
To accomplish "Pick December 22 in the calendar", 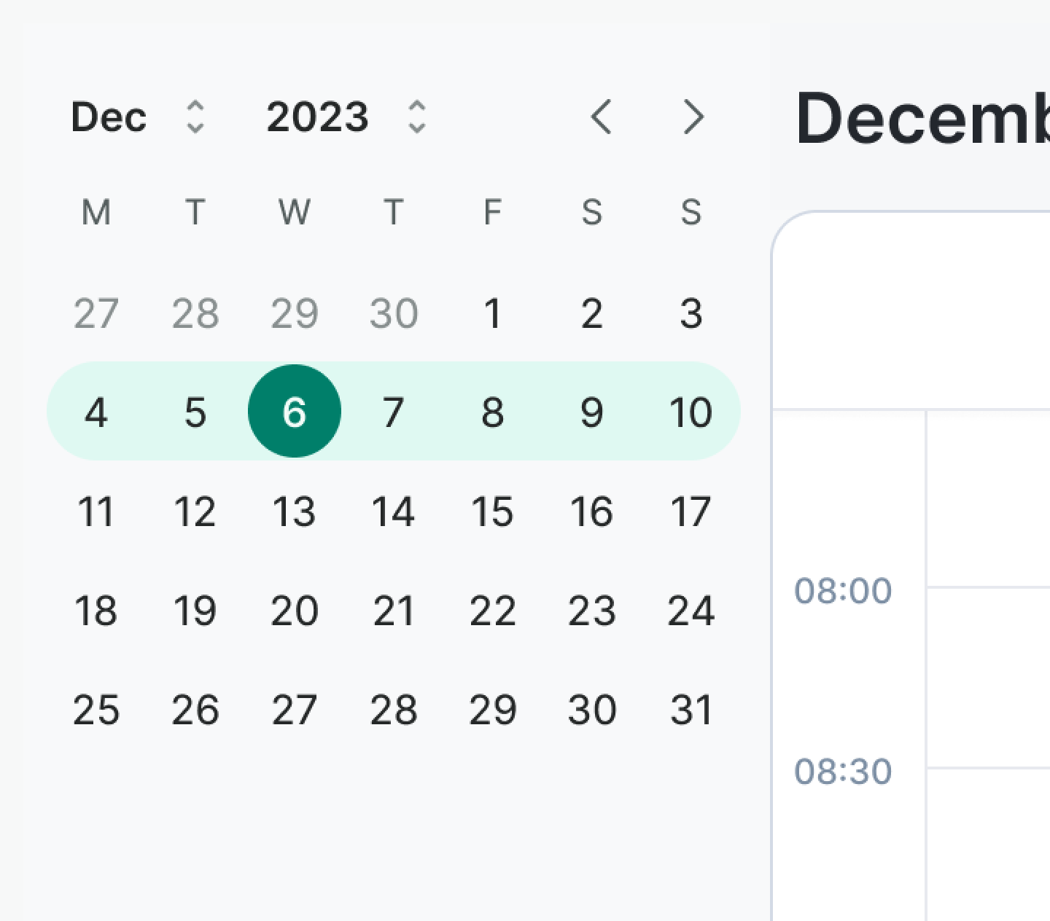I will 492,611.
